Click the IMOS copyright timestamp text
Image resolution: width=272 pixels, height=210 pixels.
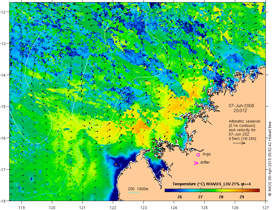pos(270,159)
